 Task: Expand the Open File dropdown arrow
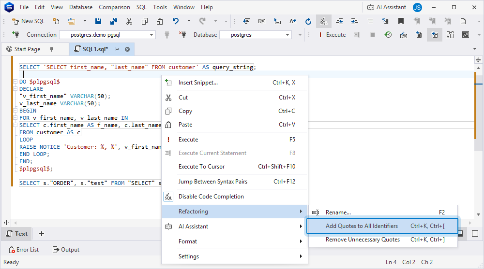point(85,21)
